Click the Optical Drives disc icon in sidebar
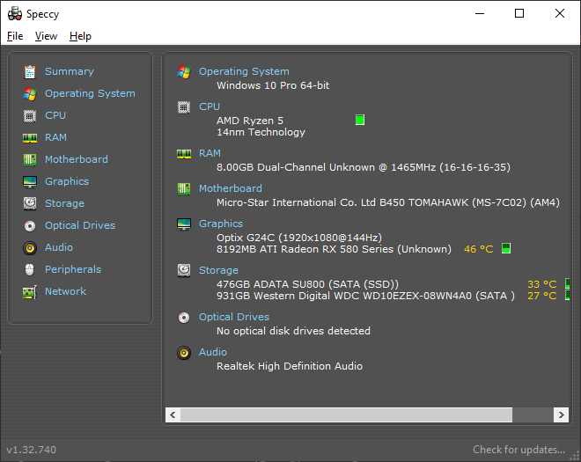581x462 pixels. [30, 225]
